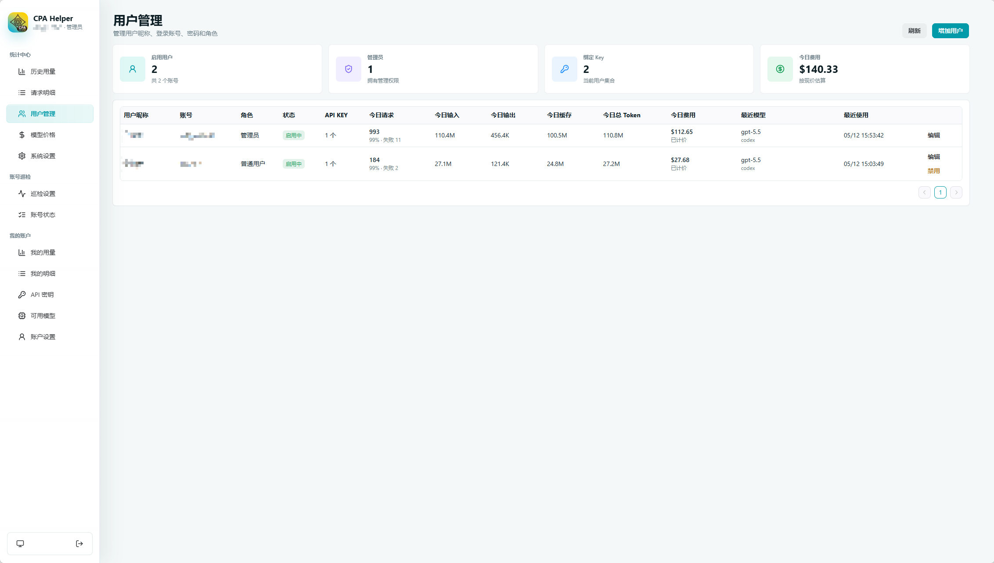Click the 绑定 Key card key icon

coord(565,69)
